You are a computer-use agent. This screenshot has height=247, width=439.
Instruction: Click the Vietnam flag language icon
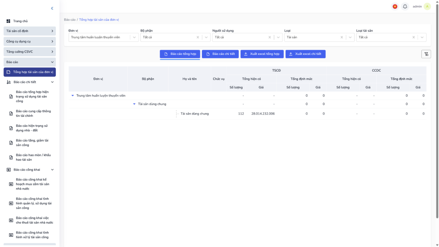click(x=395, y=6)
